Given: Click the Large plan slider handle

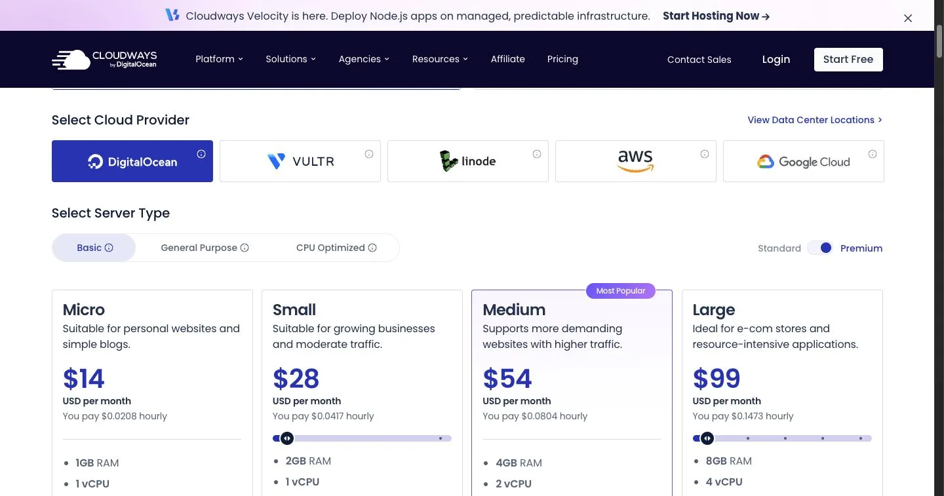Looking at the screenshot, I should pos(707,438).
